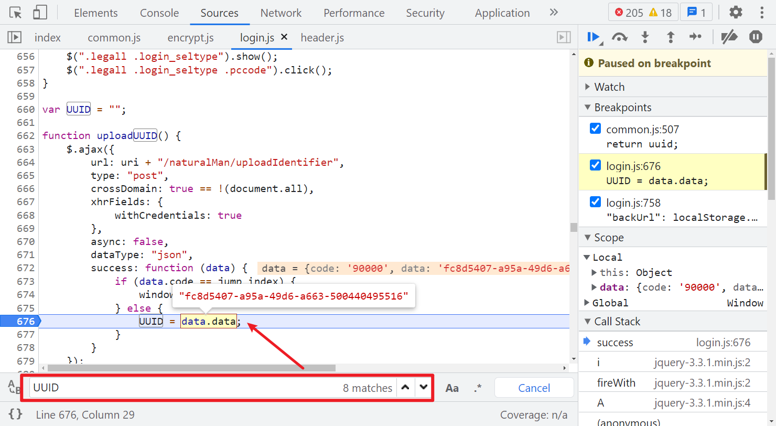Switch to the Network tab
776x426 pixels.
coord(281,13)
